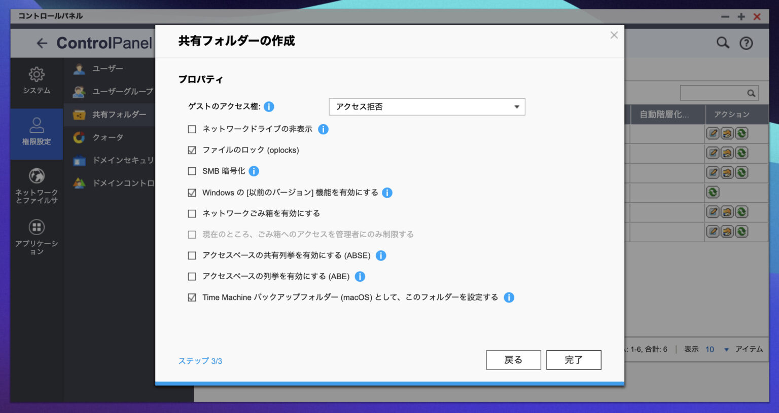
Task: Click the 完了 button to finish
Action: coord(574,360)
